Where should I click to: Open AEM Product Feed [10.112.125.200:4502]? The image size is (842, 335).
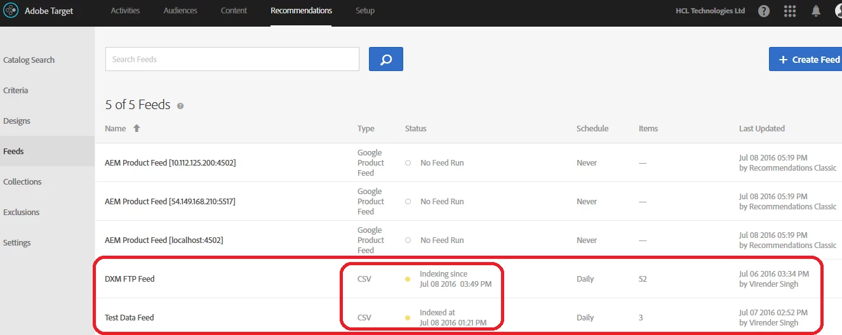click(170, 163)
